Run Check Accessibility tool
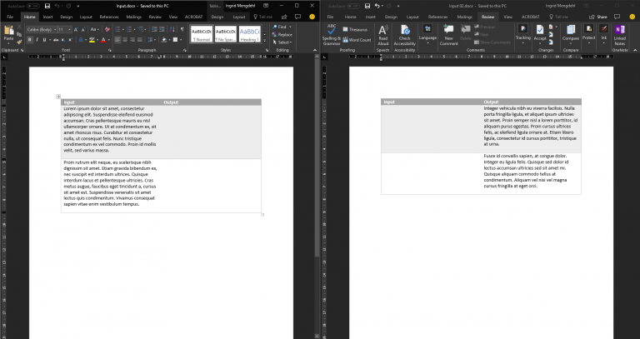This screenshot has height=339, width=640. coord(405,33)
